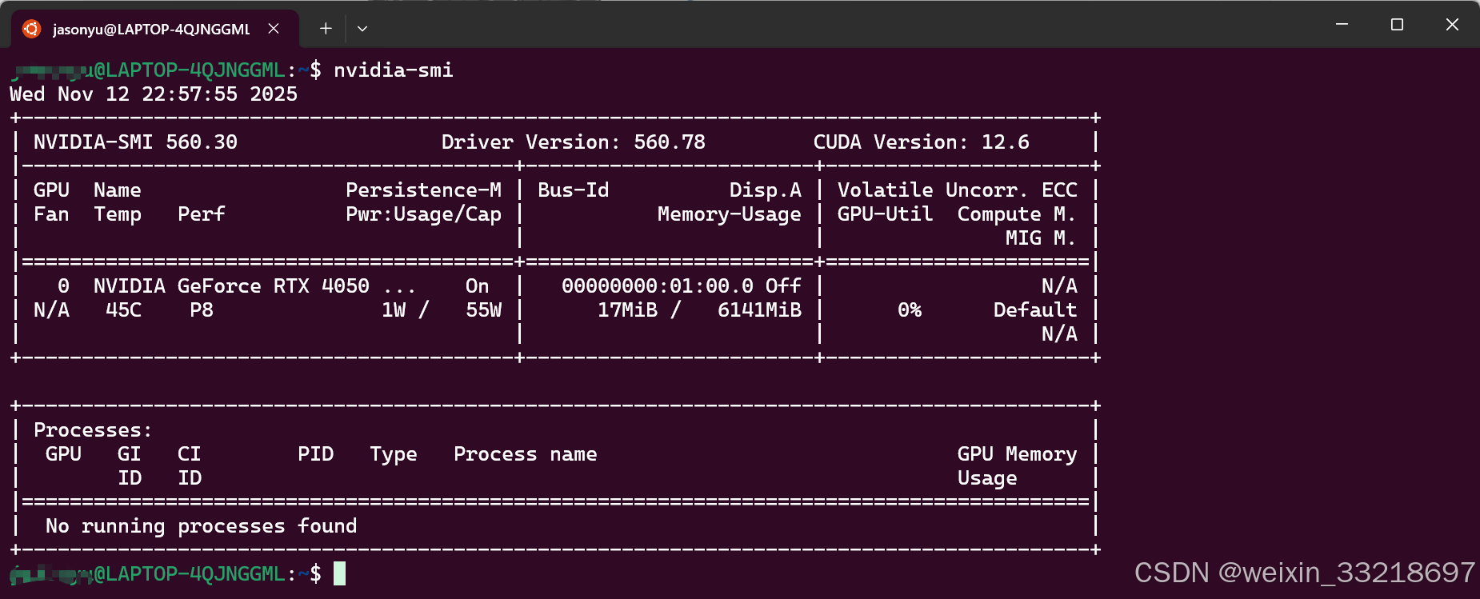Open a new terminal tab
This screenshot has width=1480, height=599.
pyautogui.click(x=326, y=29)
